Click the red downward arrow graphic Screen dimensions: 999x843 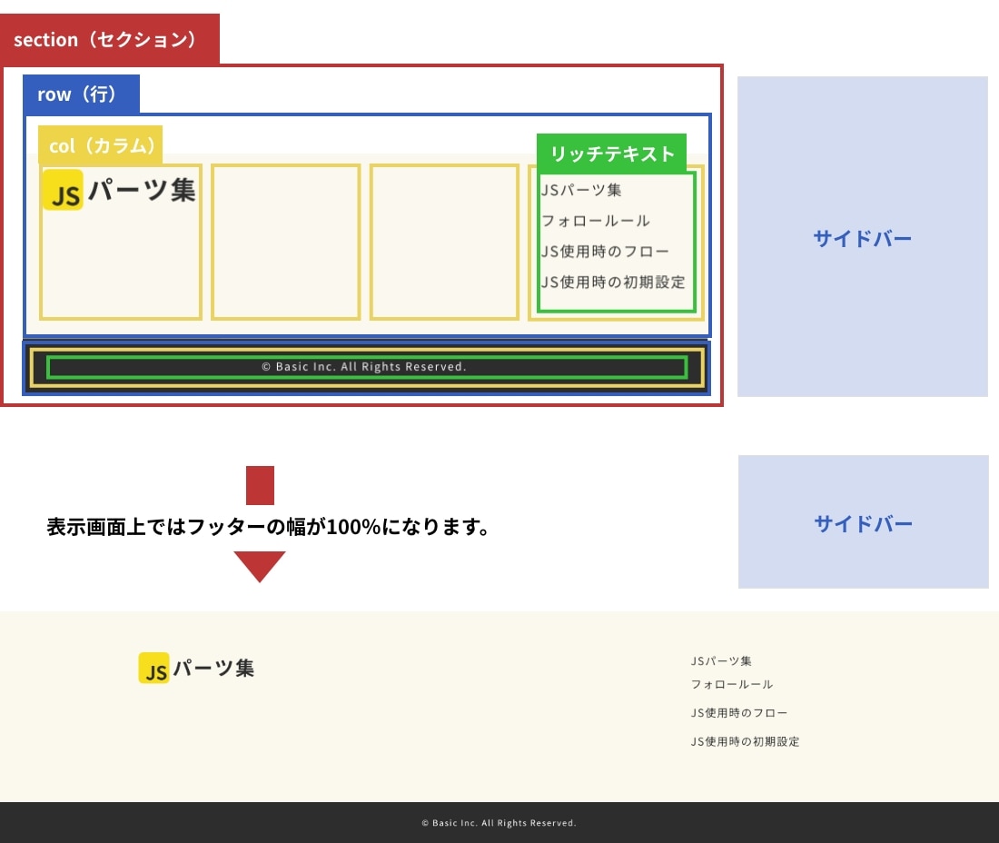click(x=260, y=565)
